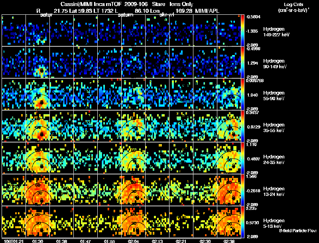Click the '01:55' time axis label
This screenshot has width=319, height=243.
click(x=109, y=241)
